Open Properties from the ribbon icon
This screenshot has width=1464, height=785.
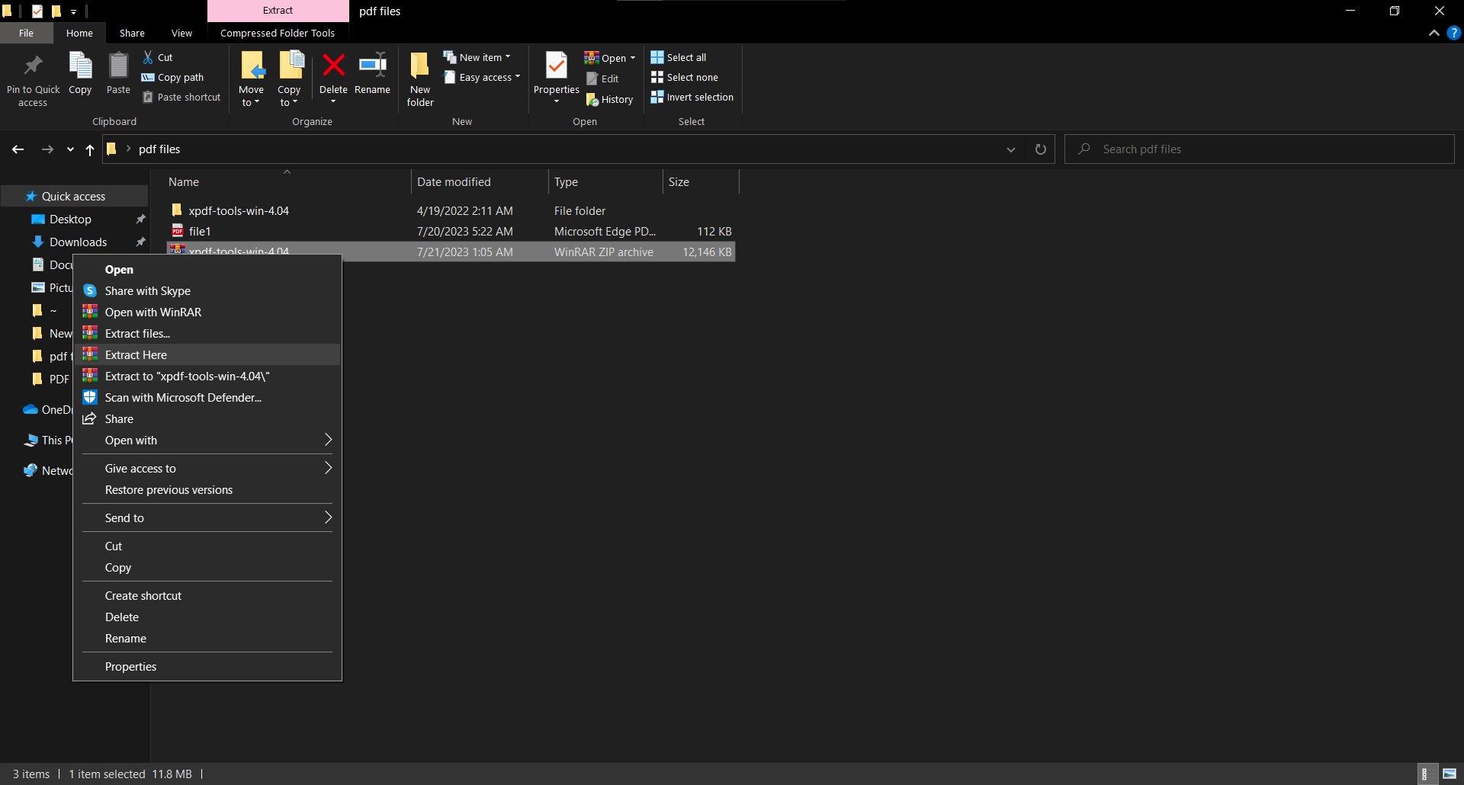pyautogui.click(x=556, y=74)
